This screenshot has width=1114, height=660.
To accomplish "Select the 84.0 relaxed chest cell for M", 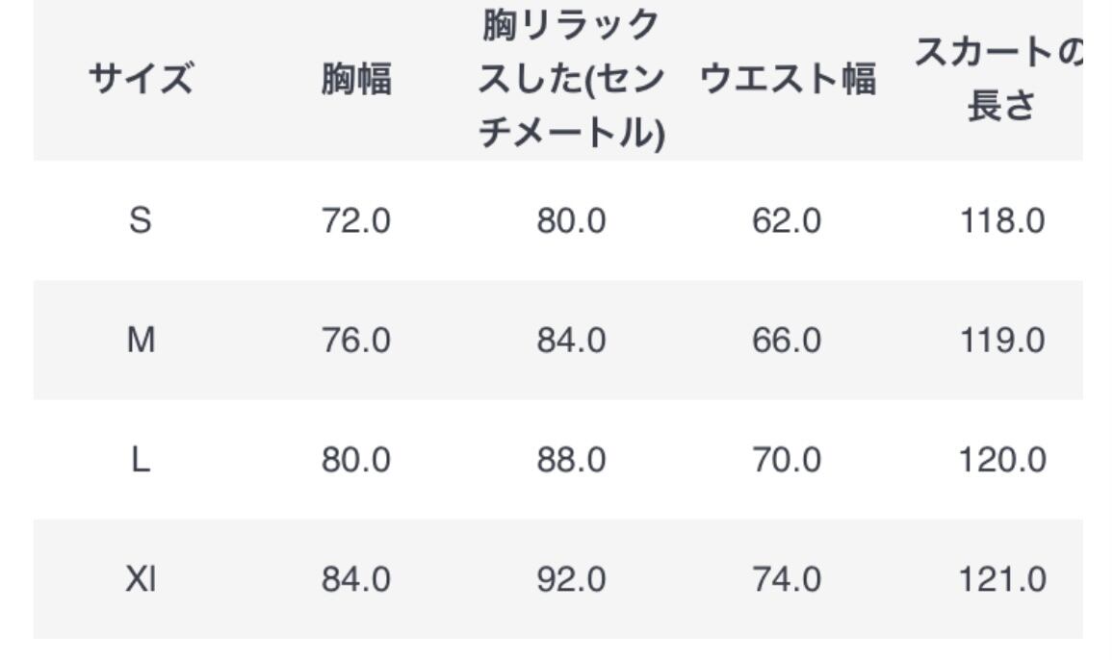I will pyautogui.click(x=571, y=341).
